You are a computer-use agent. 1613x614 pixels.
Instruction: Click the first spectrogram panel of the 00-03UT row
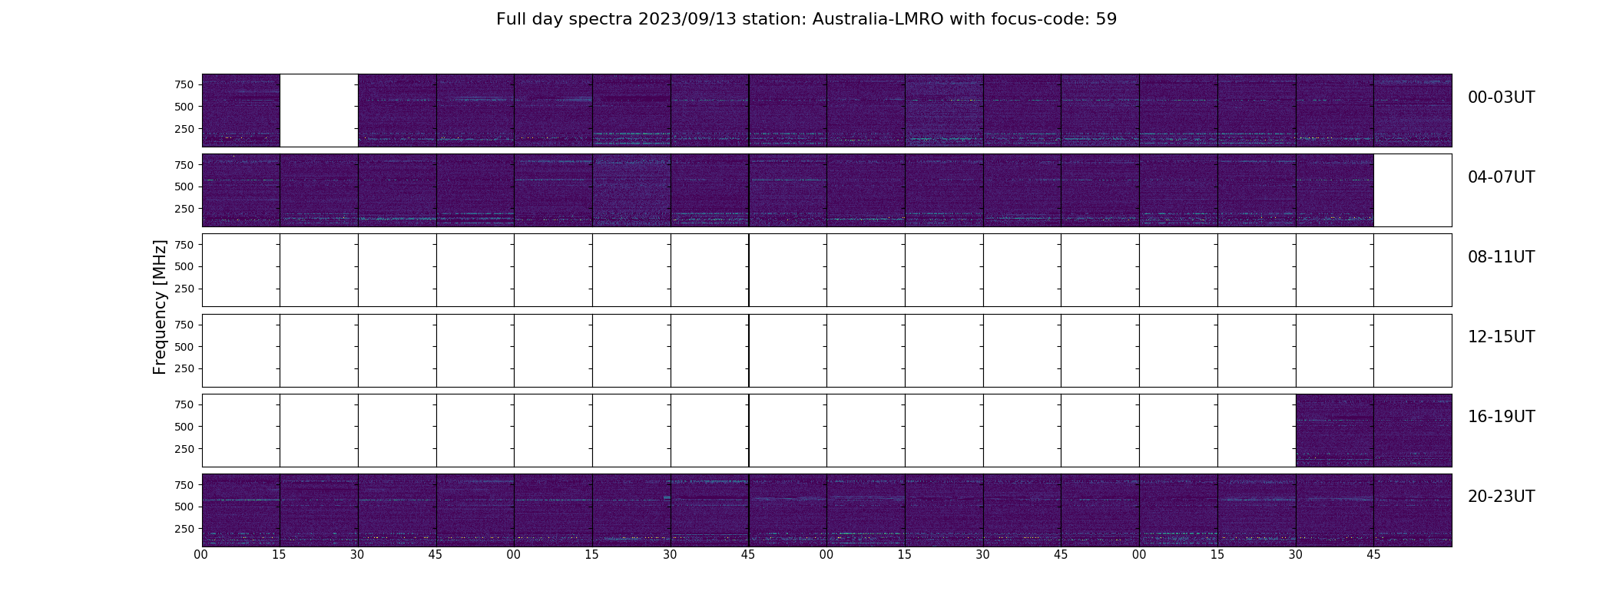240,111
